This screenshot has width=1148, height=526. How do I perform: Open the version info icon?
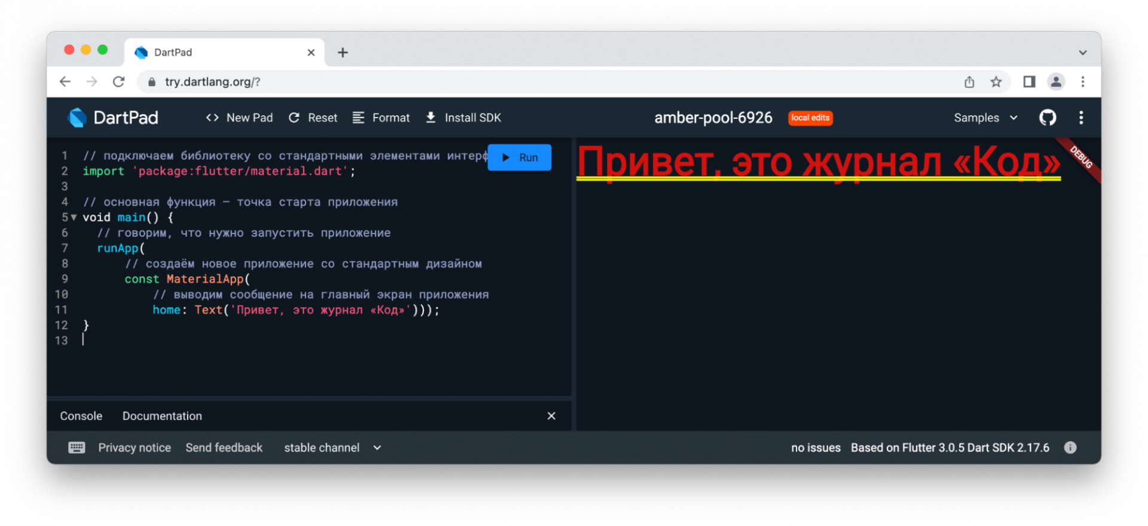coord(1070,448)
